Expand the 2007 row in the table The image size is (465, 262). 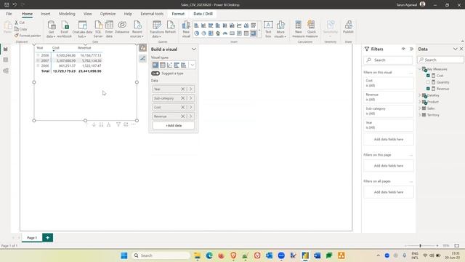click(38, 60)
